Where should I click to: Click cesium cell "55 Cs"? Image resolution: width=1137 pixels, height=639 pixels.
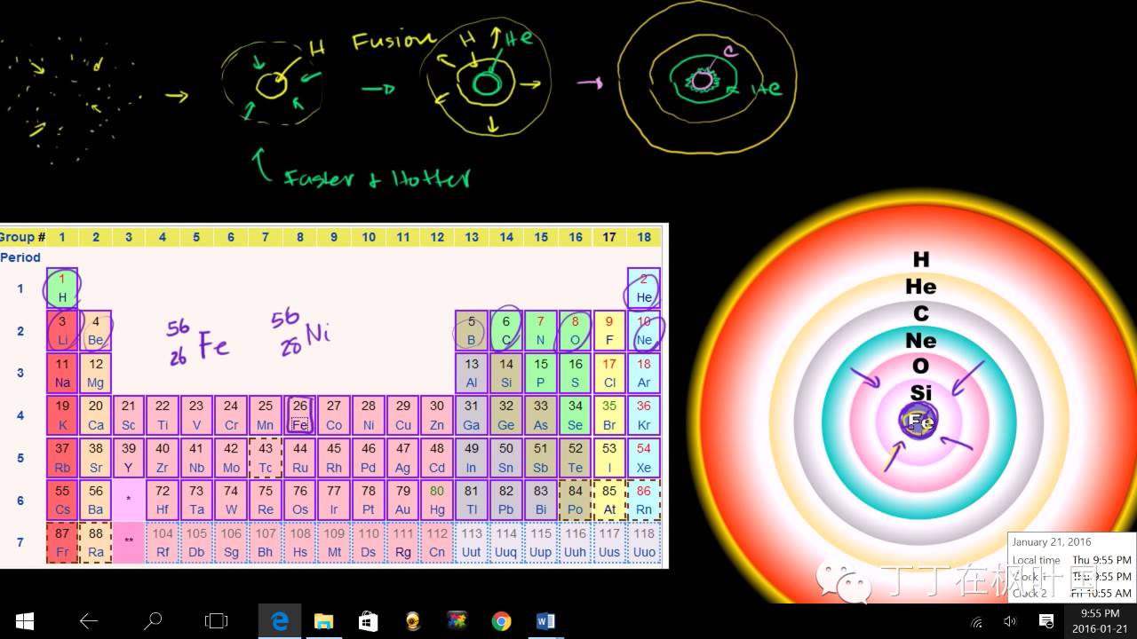[62, 501]
